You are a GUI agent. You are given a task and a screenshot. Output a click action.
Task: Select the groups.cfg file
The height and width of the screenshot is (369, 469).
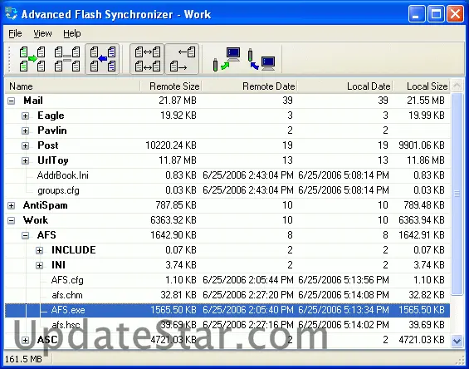(x=58, y=190)
